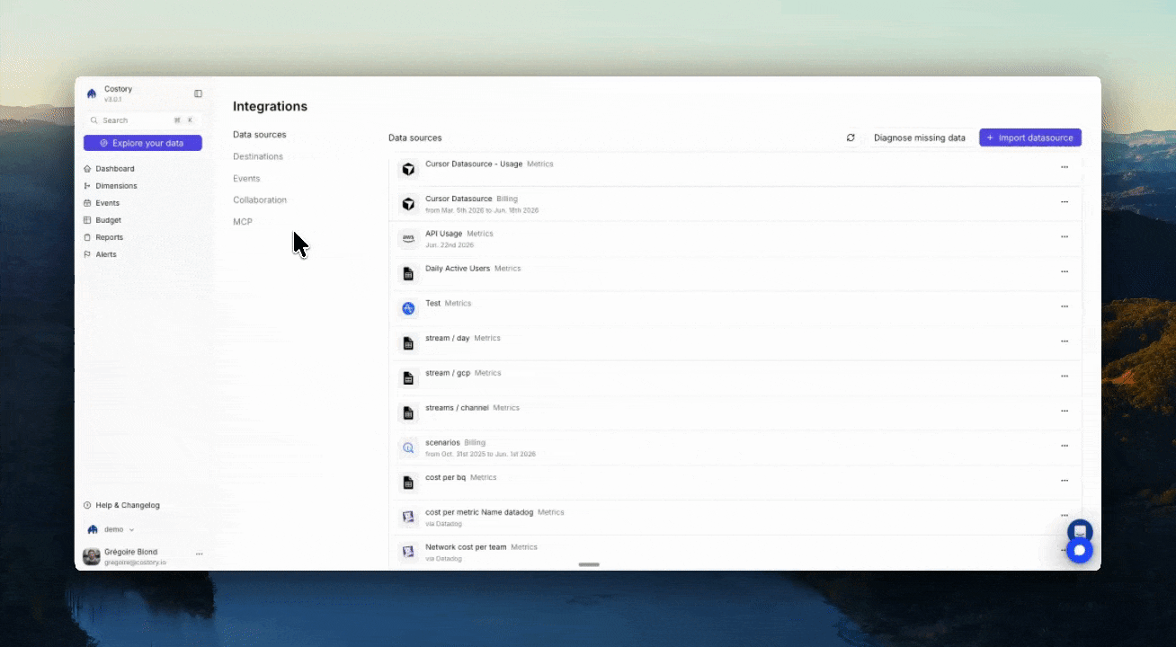Click the Datadog icon for Network cost per team

point(408,552)
